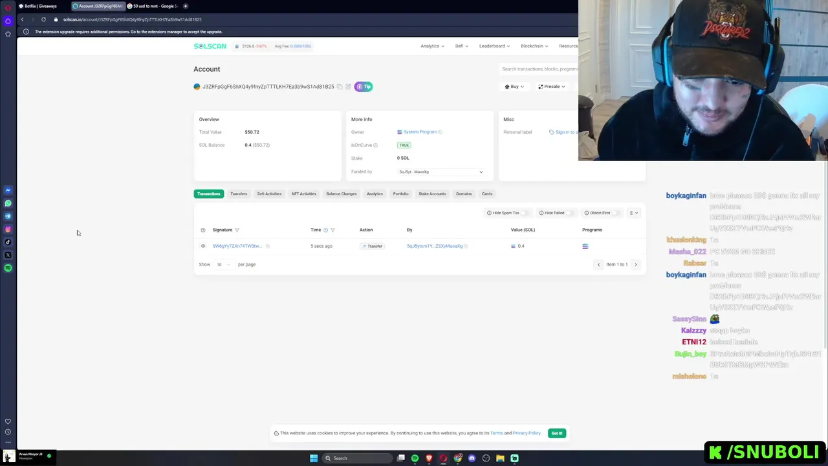Click the Windows taskbar Search box

point(358,458)
